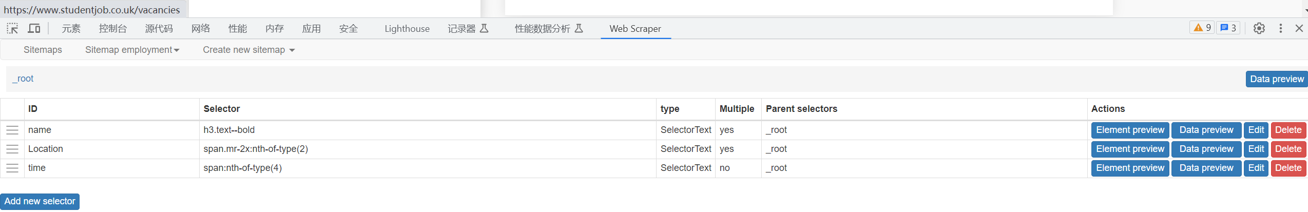Viewport: 1308px width, 212px height.
Task: Open DevTools settings gear
Action: pyautogui.click(x=1259, y=28)
